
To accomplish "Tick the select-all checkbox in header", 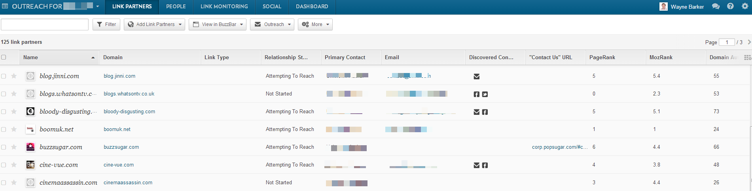I will pos(4,57).
